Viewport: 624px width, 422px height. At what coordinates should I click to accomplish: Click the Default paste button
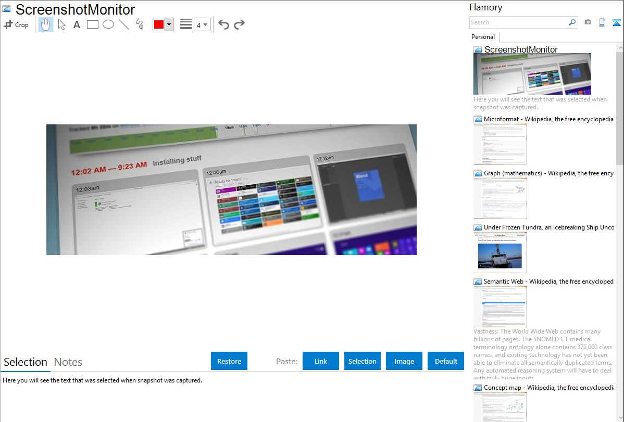(446, 361)
